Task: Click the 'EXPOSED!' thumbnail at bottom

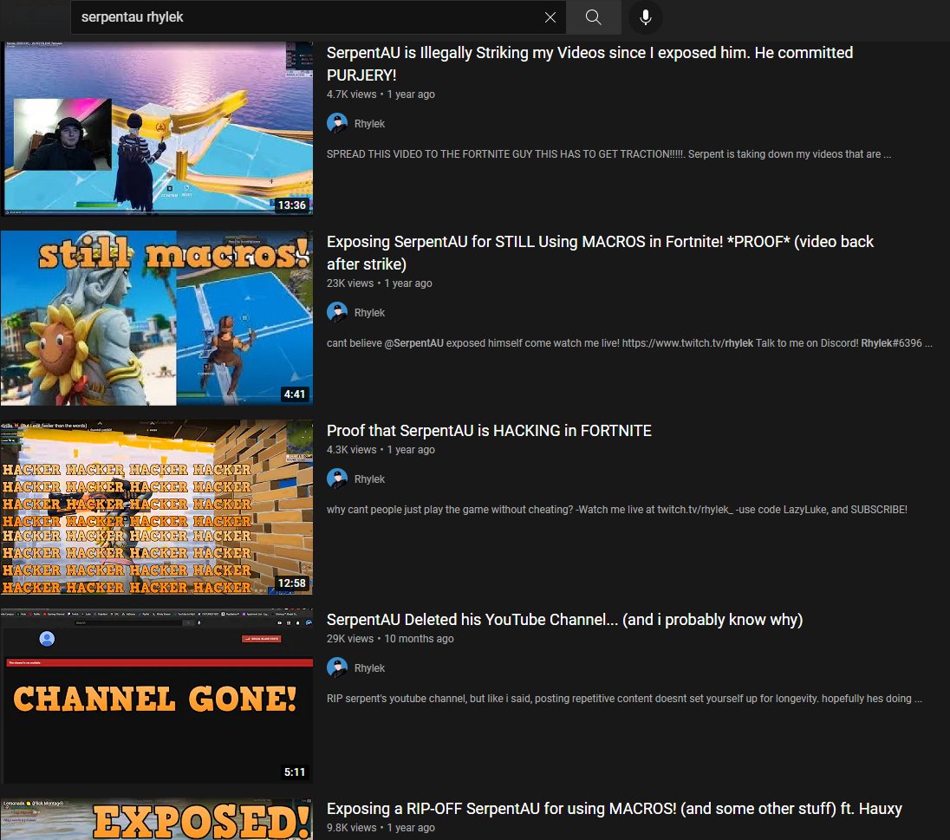Action: (156, 820)
